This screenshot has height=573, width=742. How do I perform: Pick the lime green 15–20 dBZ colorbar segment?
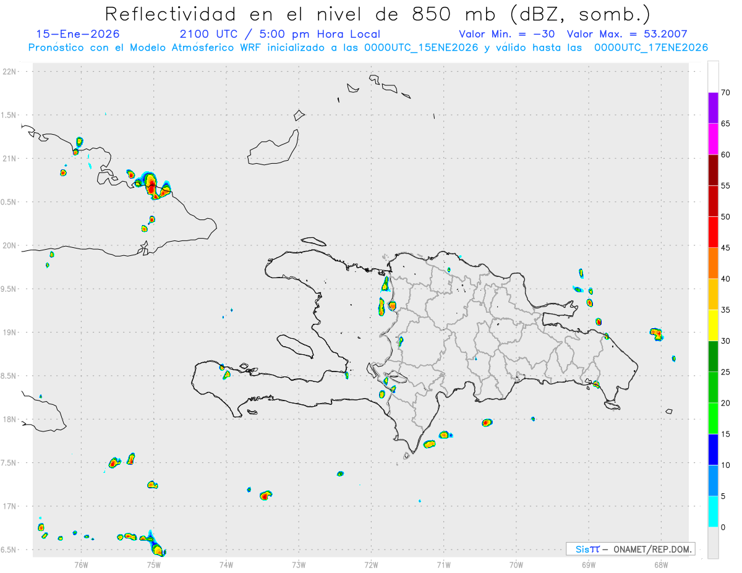pos(713,418)
